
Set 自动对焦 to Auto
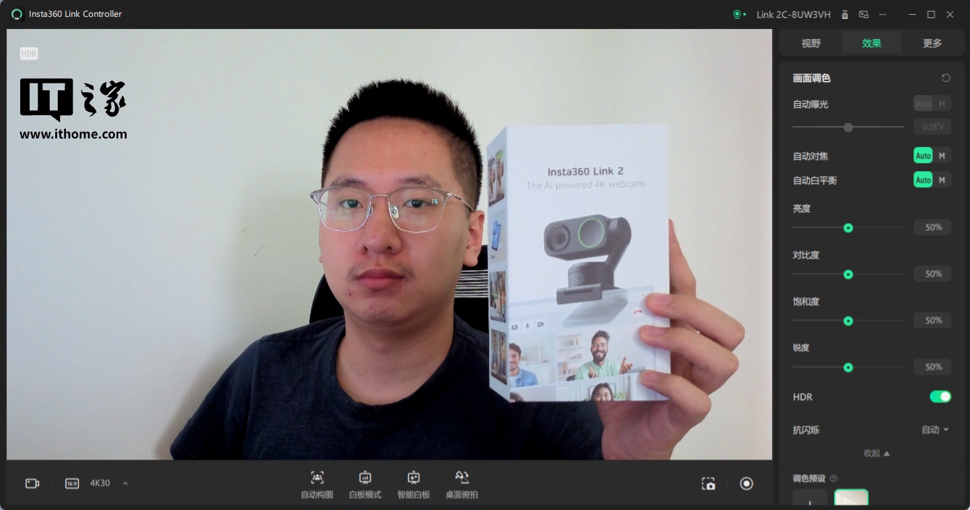[x=923, y=156]
